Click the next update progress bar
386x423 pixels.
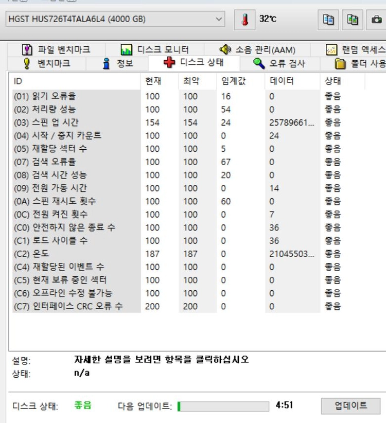[x=223, y=406]
